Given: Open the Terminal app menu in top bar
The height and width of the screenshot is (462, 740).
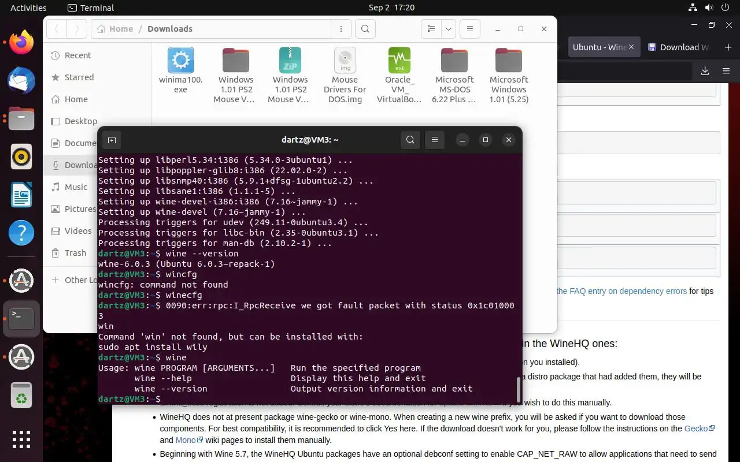Looking at the screenshot, I should (x=91, y=8).
